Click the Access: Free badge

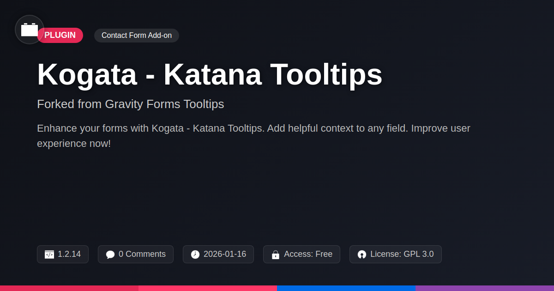tap(301, 255)
